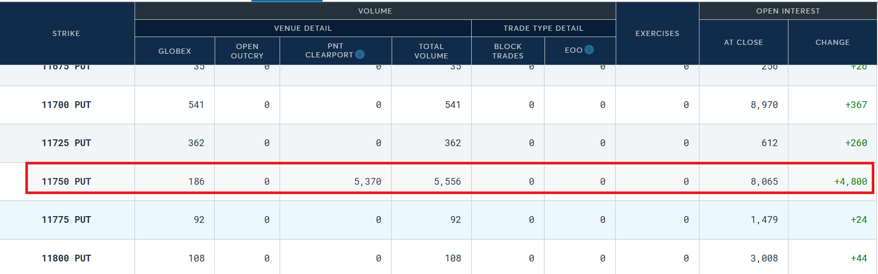Click the Total Volume column header
Image resolution: width=878 pixels, height=274 pixels.
tap(431, 51)
